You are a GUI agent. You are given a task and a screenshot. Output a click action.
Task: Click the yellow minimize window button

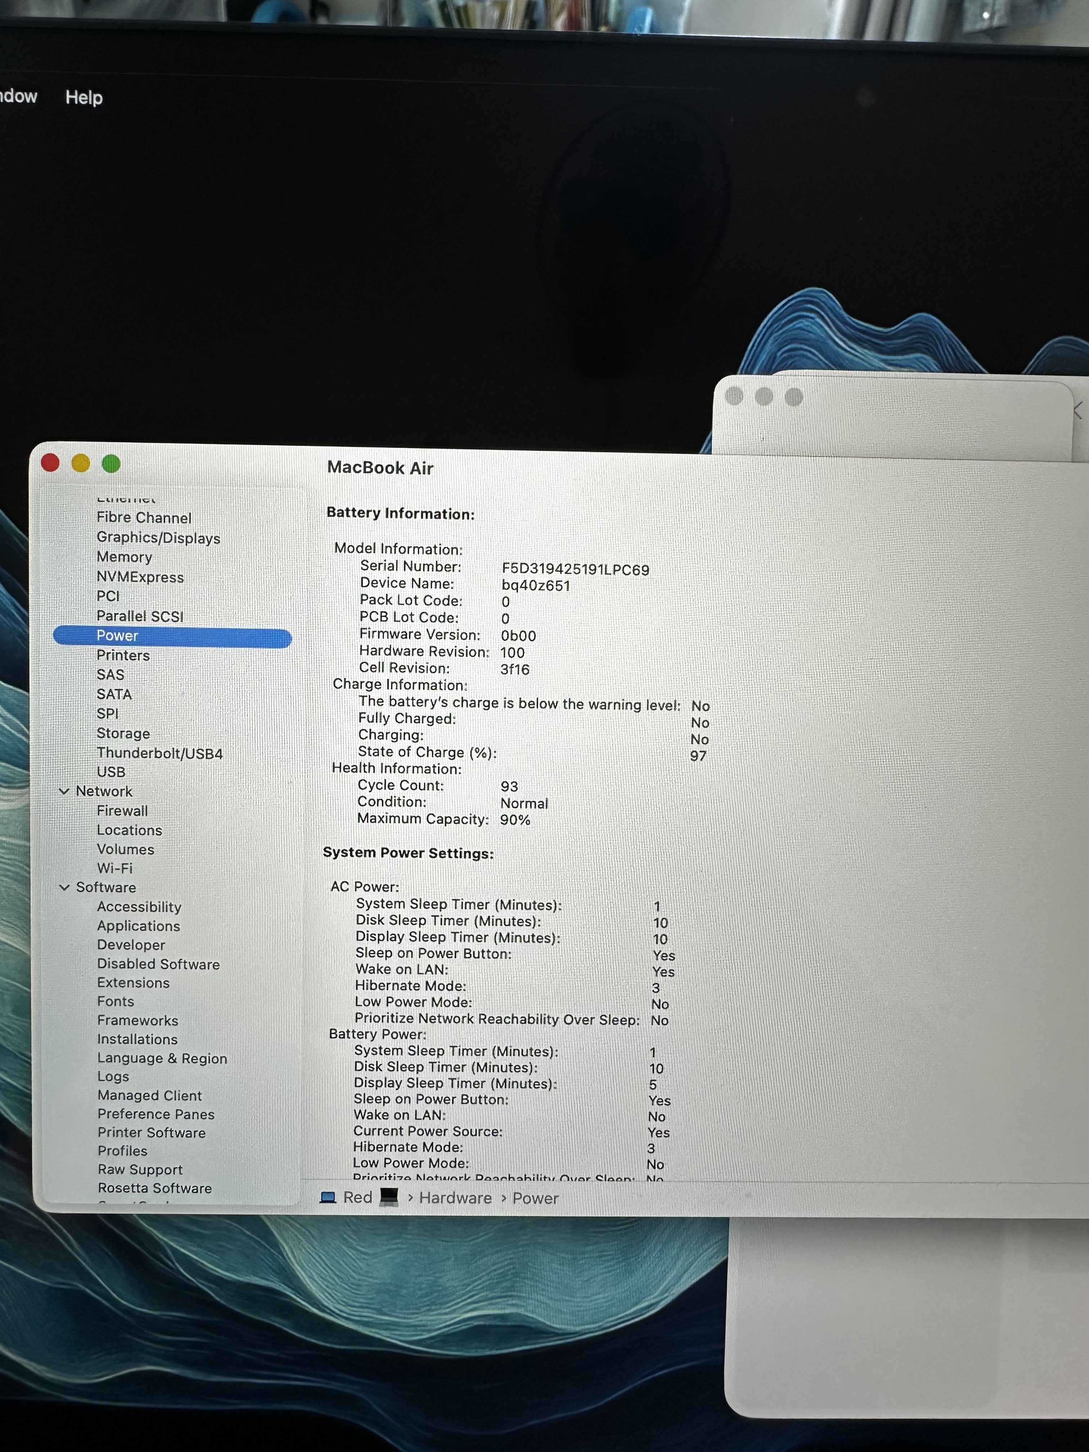[81, 463]
